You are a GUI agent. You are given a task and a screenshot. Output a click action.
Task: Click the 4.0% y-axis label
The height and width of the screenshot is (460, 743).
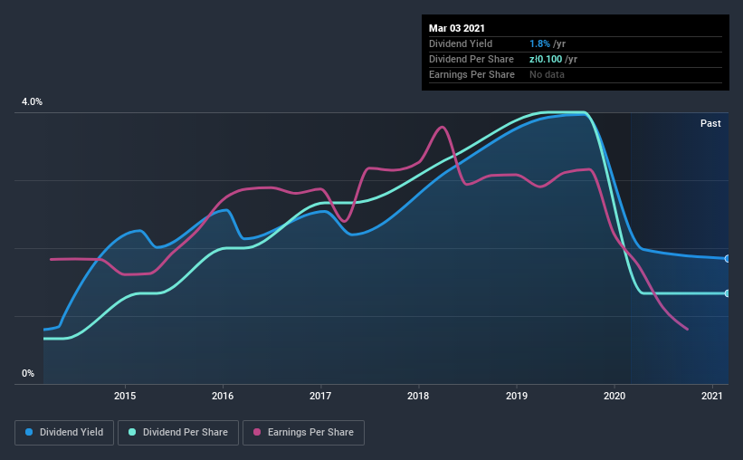(32, 101)
